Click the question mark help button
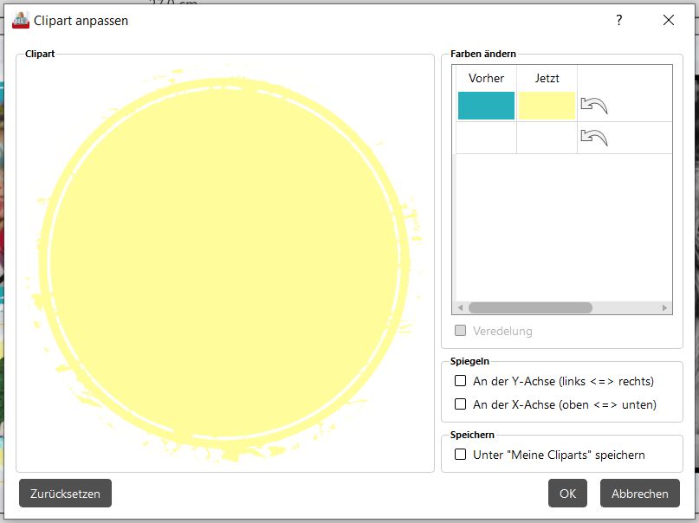Viewport: 699px width, 523px height. [x=618, y=21]
